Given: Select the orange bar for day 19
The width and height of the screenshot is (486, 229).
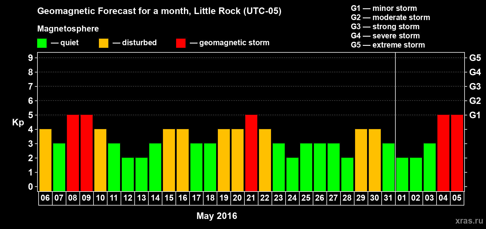Looking at the screenshot, I should click(224, 160).
